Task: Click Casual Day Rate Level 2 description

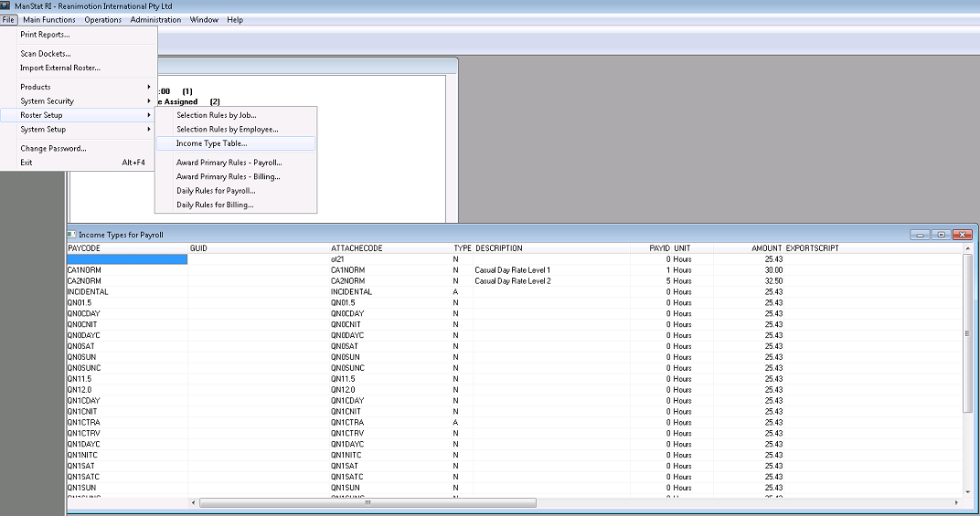Action: pos(513,281)
